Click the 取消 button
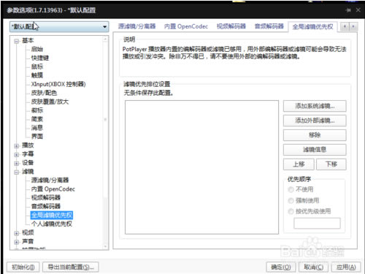365x274 pixels. [x=313, y=267]
